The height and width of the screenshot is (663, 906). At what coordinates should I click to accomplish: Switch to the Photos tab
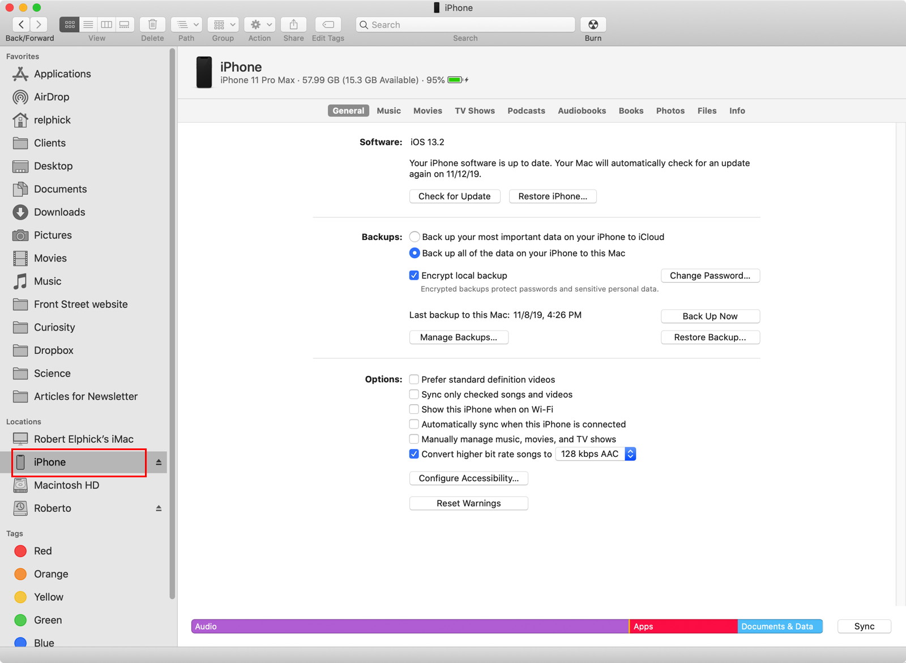[x=670, y=111]
